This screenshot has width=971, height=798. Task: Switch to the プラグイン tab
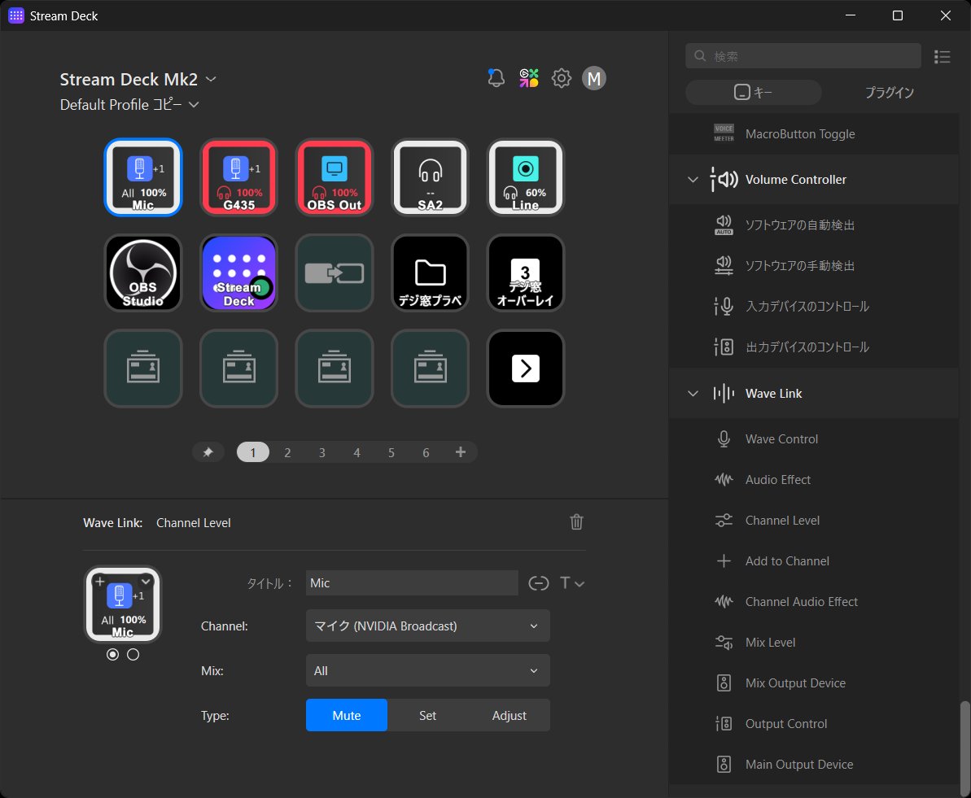pyautogui.click(x=890, y=92)
